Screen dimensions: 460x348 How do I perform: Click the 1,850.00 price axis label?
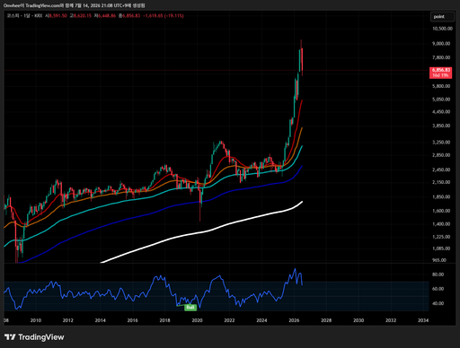point(441,196)
